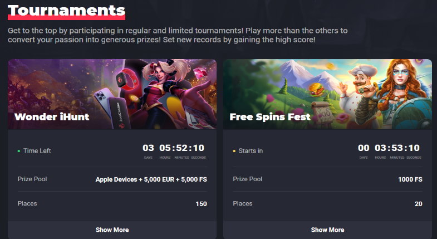
Task: Click the 150 places value
Action: pos(201,204)
